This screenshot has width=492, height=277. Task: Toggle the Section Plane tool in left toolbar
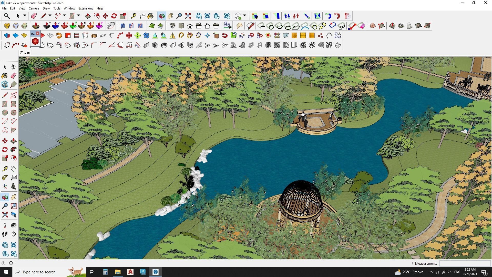14,234
